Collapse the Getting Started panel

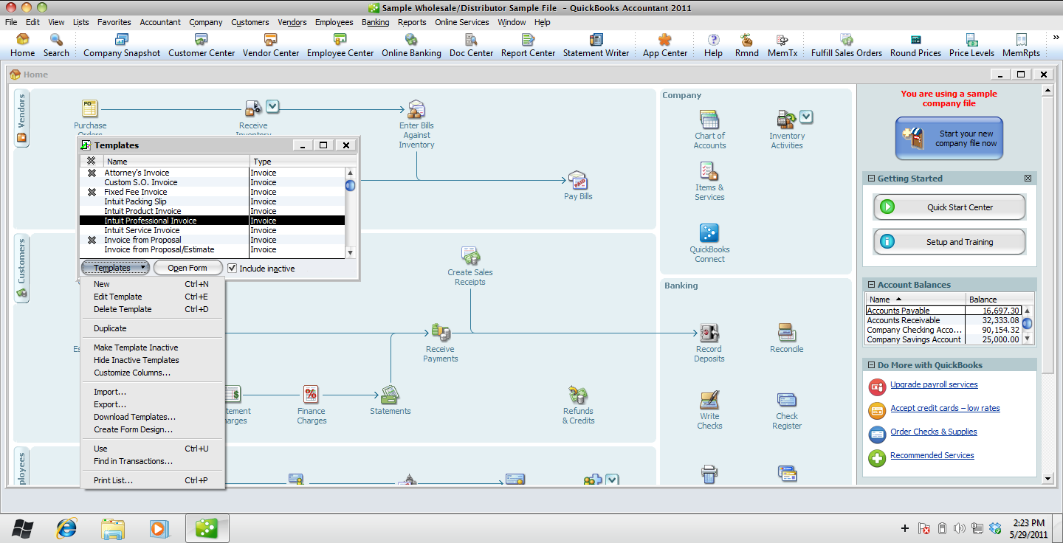tap(871, 179)
